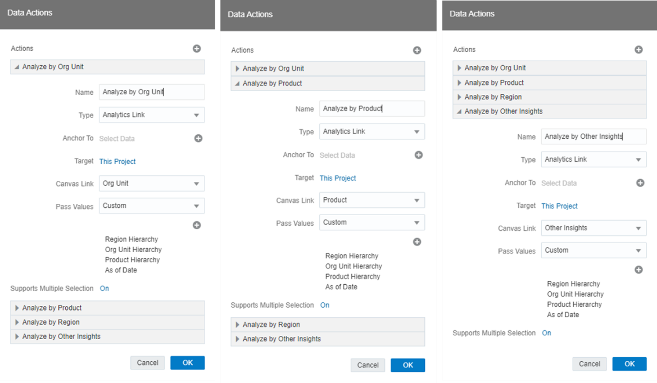Focus Name field Analyze by Other Insights

pyautogui.click(x=593, y=136)
